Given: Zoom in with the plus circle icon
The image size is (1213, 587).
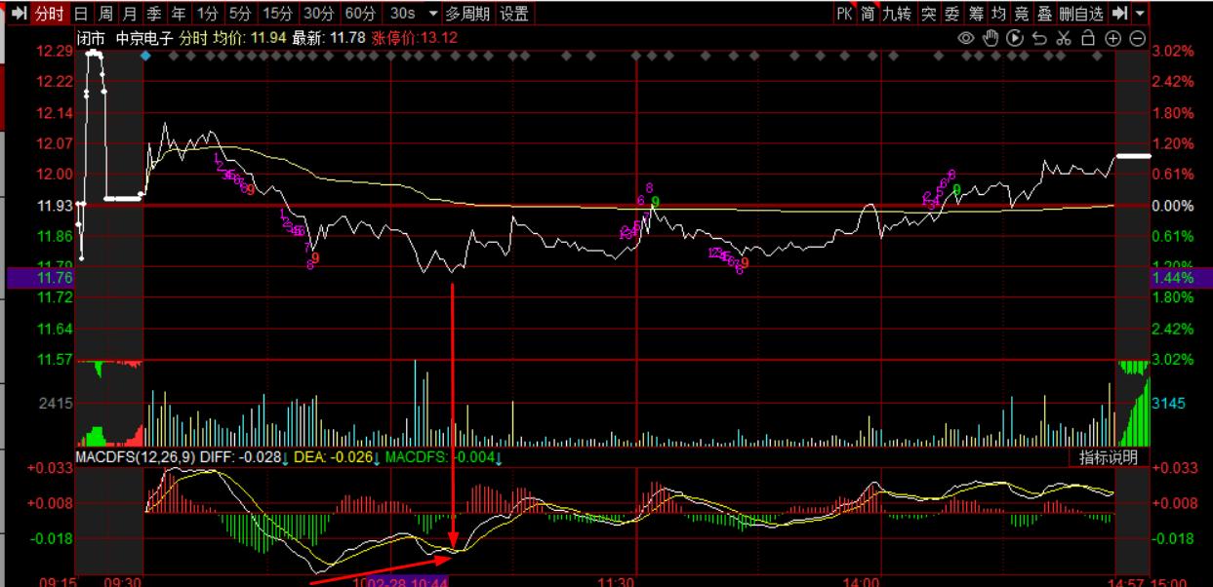Looking at the screenshot, I should click(1112, 38).
